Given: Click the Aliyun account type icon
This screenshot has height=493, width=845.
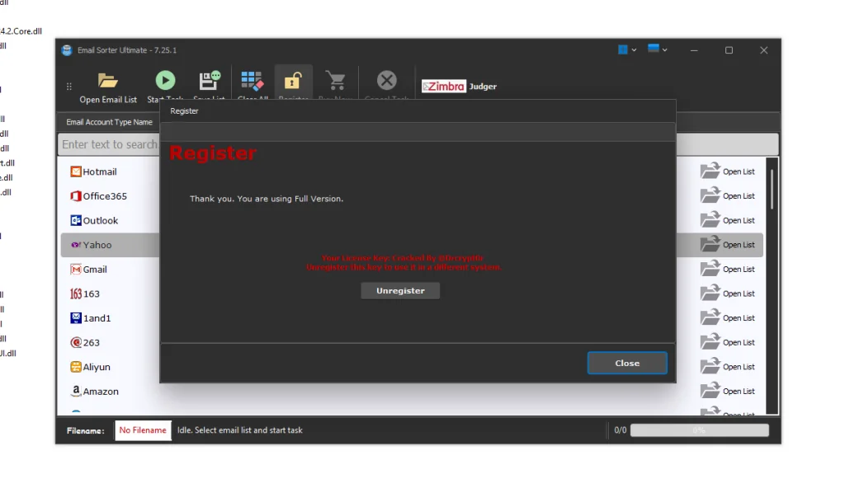Looking at the screenshot, I should pos(75,367).
